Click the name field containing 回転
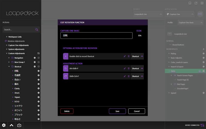The height and width of the screenshot is (129, 206). pyautogui.click(x=96, y=36)
